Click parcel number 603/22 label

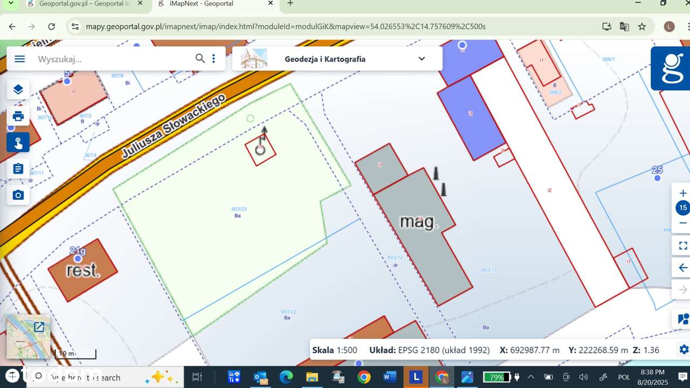(x=288, y=311)
